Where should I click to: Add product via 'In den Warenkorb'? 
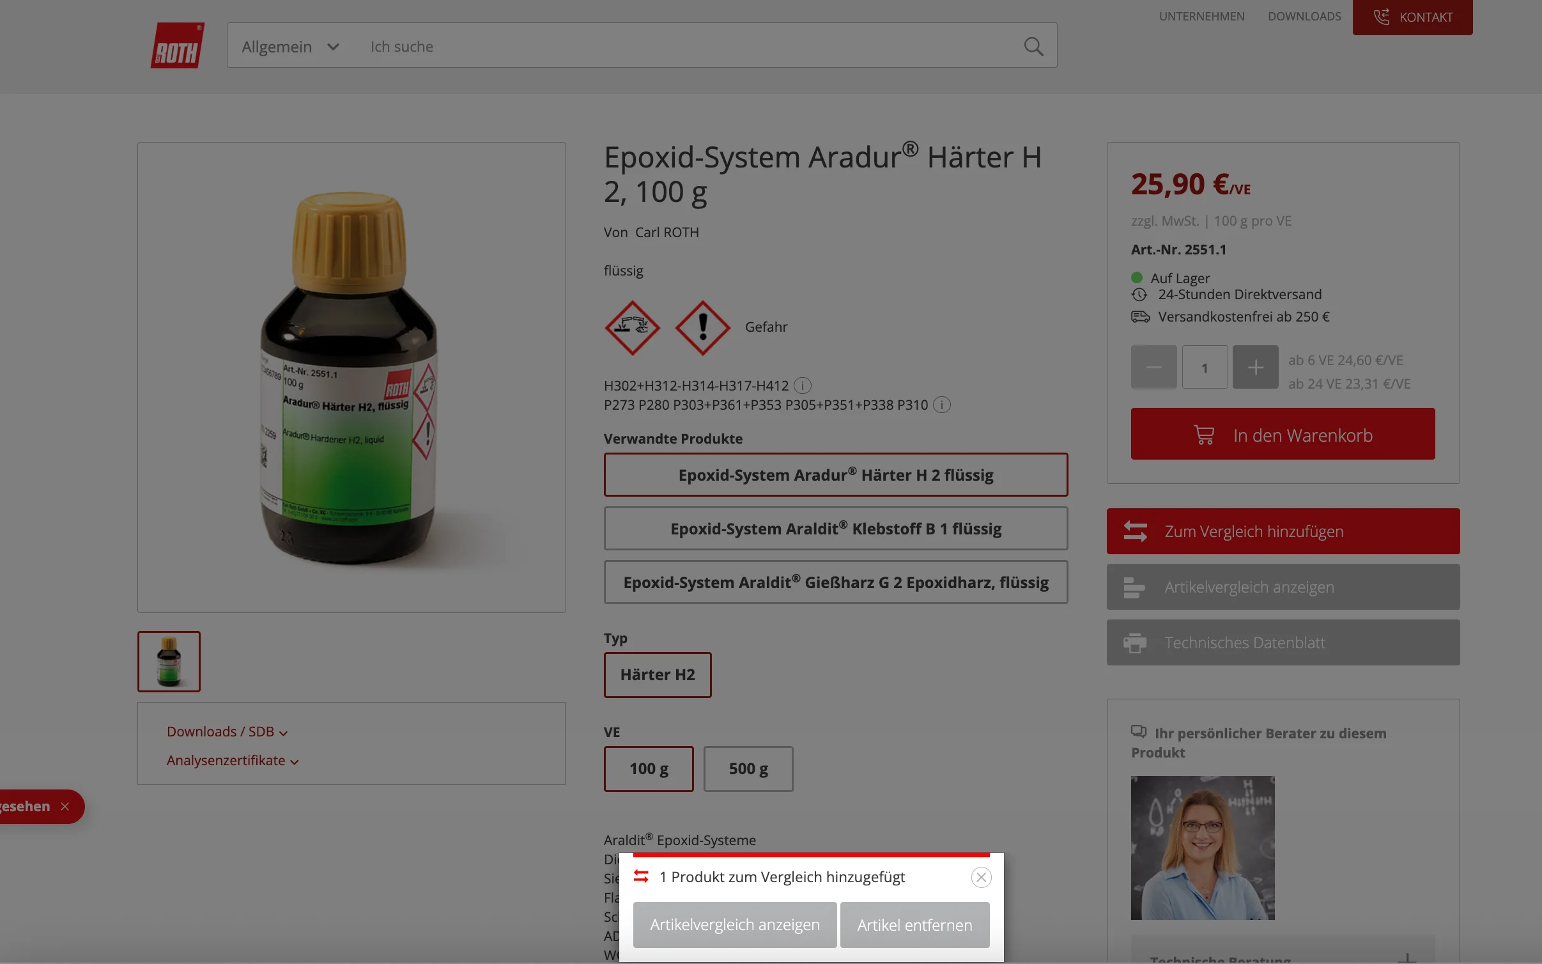coord(1283,434)
